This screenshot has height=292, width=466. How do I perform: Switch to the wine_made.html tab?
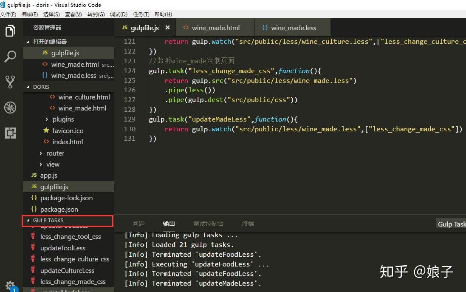(215, 27)
